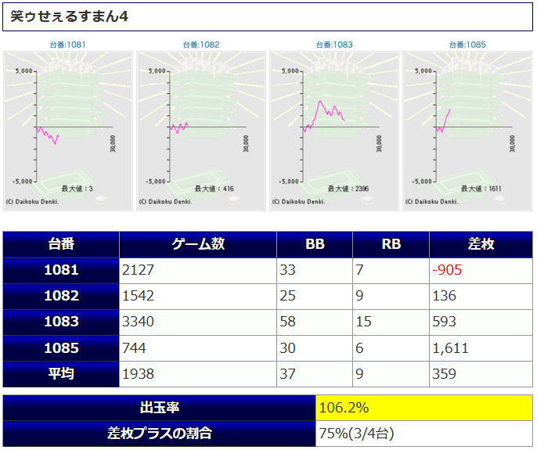The height and width of the screenshot is (450, 537).
Task: Click the 台番 column header
Action: point(61,244)
